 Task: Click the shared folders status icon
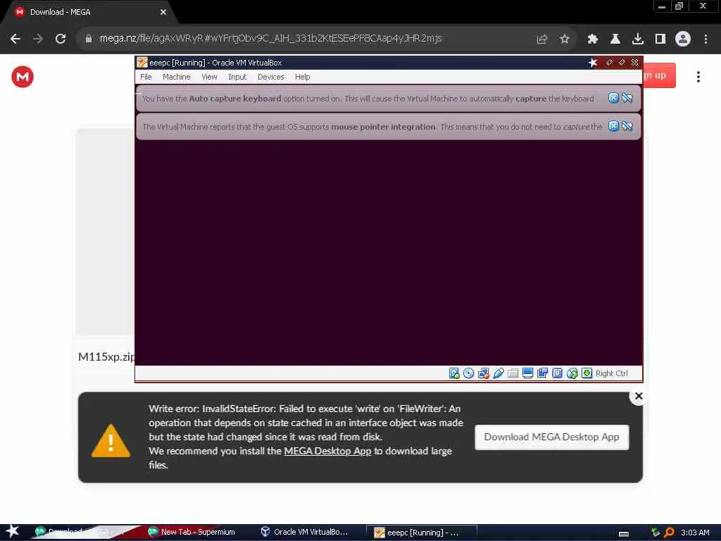click(513, 373)
